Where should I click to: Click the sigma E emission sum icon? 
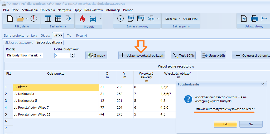pyautogui.click(x=68, y=19)
